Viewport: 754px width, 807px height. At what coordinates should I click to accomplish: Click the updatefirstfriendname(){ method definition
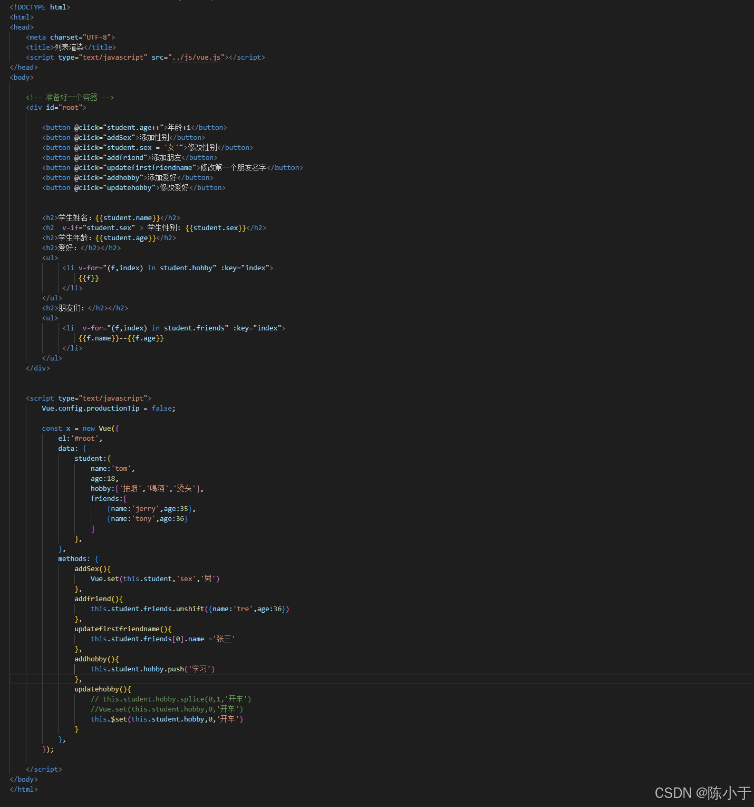coord(123,629)
